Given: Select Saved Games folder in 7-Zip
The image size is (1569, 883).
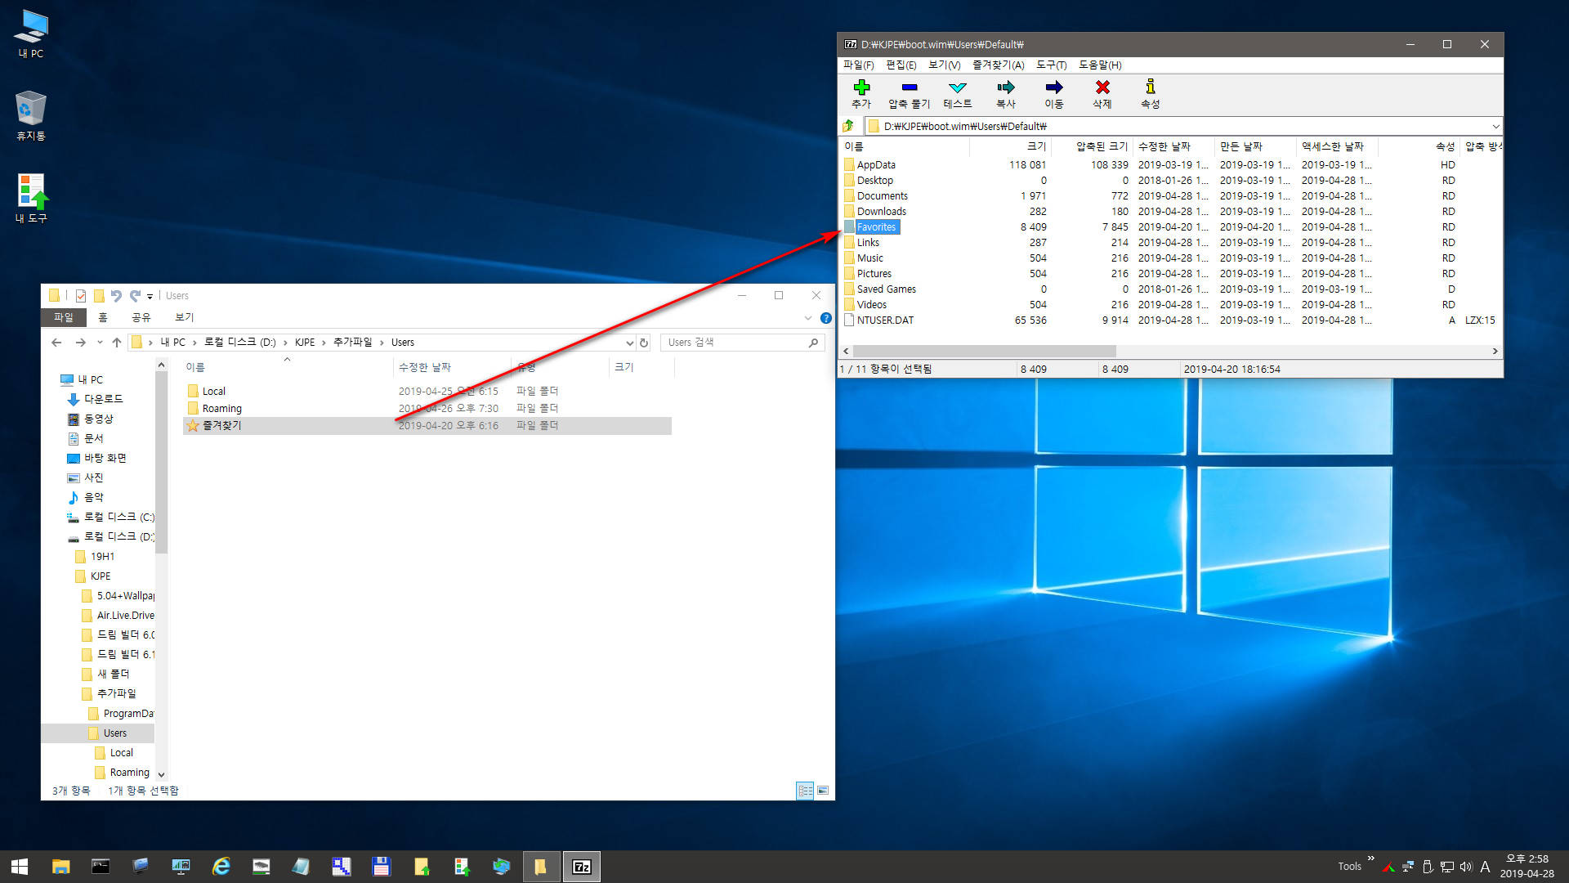Looking at the screenshot, I should click(886, 289).
